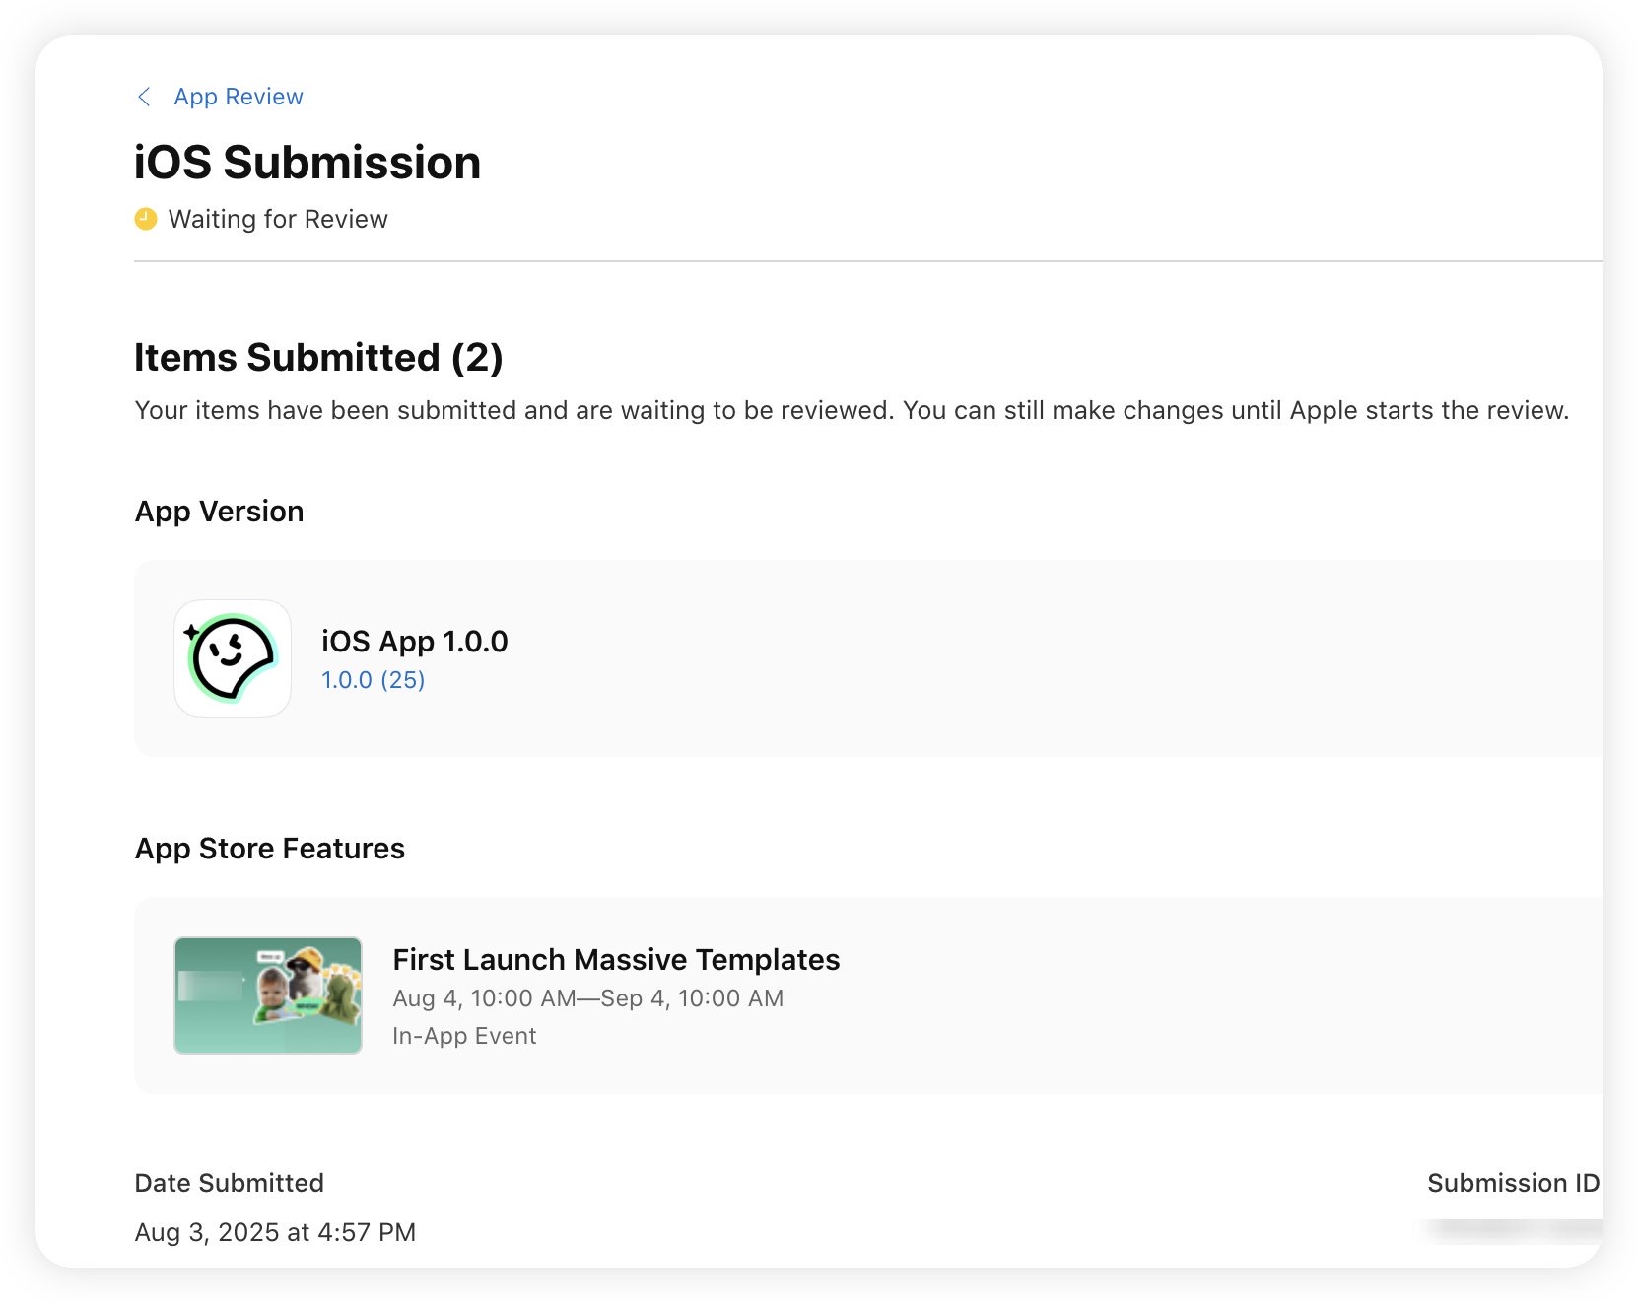Go back via the App Review link
The height and width of the screenshot is (1303, 1638).
pos(239,97)
